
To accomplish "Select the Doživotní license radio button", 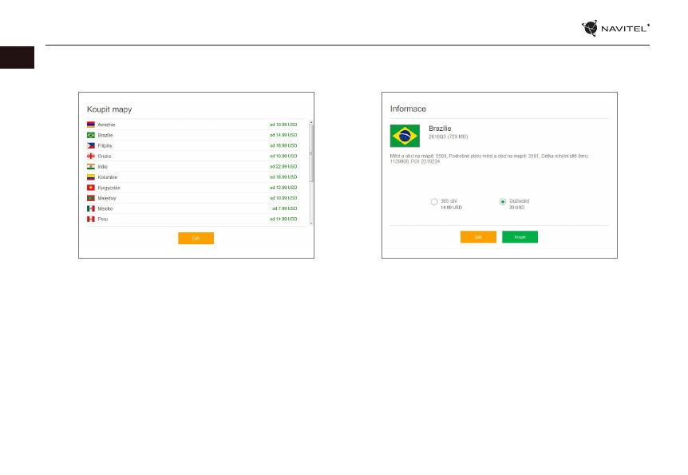I will 503,202.
